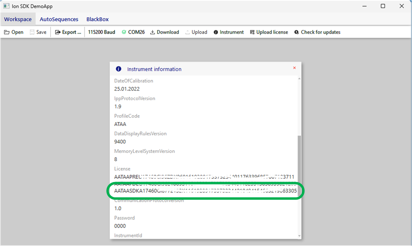Close the Instrument information dialog
412x246 pixels.
[x=294, y=68]
